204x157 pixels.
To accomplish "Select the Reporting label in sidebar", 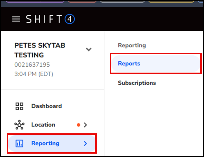I will (45, 143).
